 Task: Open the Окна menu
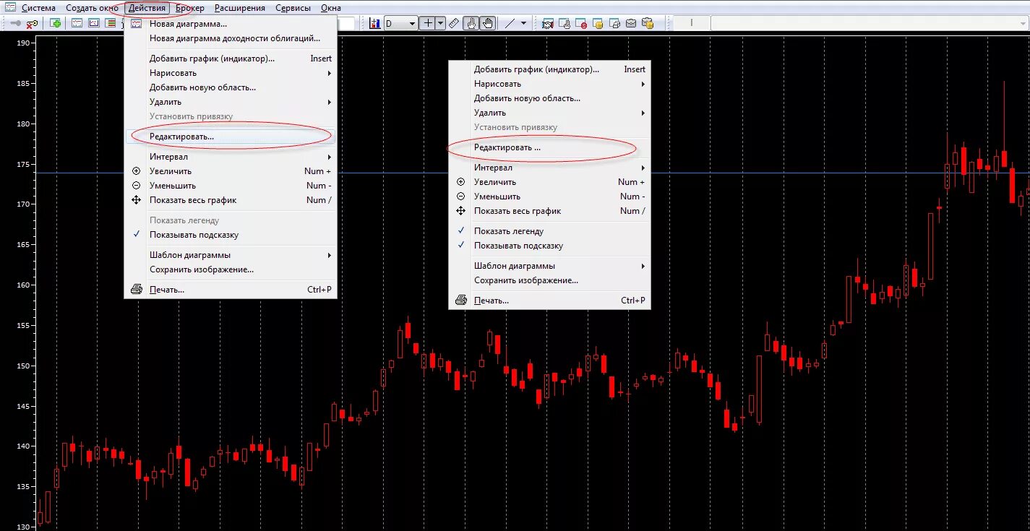331,8
